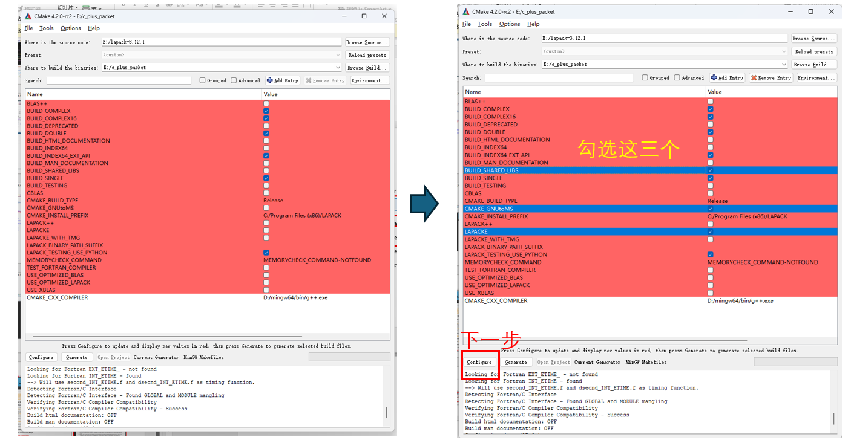Click Add Entry plus icon in right window

coord(714,77)
